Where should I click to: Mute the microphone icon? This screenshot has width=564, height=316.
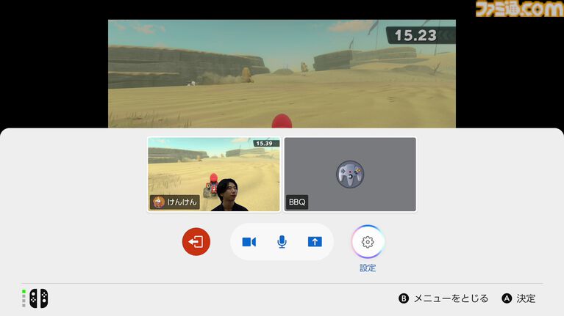[x=282, y=242]
